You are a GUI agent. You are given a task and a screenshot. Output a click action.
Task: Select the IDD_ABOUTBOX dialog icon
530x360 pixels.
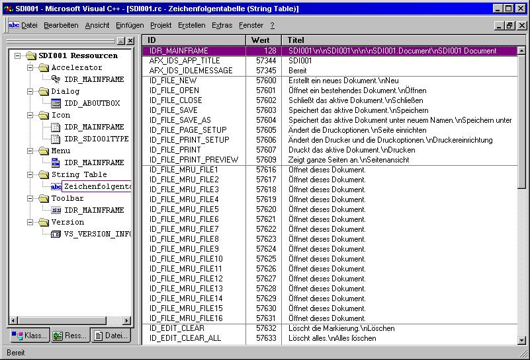(x=56, y=103)
